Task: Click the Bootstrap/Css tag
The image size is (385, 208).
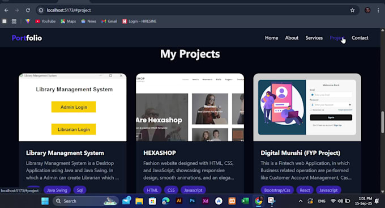Action: tap(277, 190)
